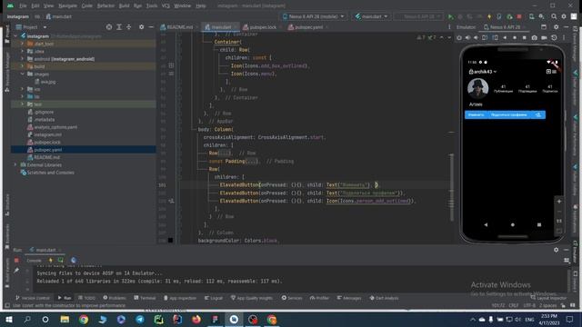Open Chrome from Windows taskbar

tap(84, 319)
